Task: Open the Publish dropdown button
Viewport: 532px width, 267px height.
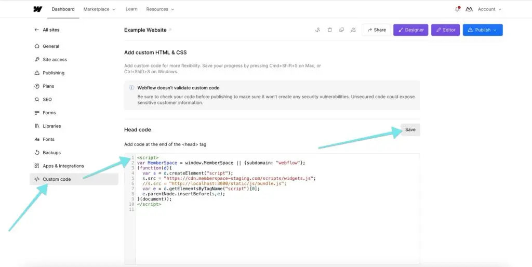Action: pyautogui.click(x=483, y=30)
